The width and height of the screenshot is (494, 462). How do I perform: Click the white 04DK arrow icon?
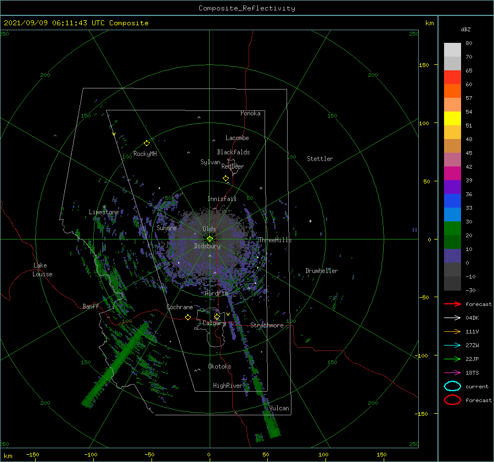[x=452, y=318]
